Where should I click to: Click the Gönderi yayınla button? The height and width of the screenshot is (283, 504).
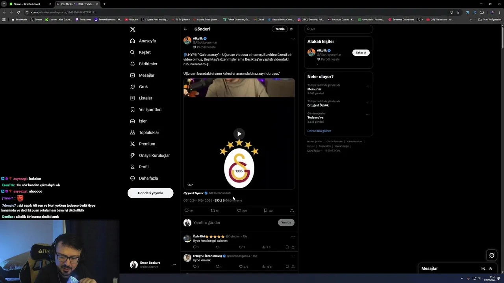tap(150, 193)
